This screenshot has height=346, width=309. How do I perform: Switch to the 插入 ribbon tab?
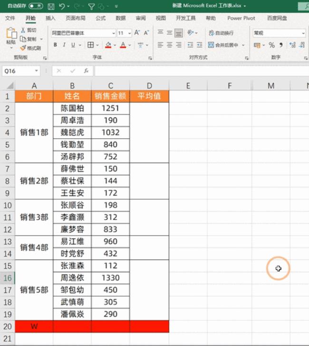coord(50,18)
